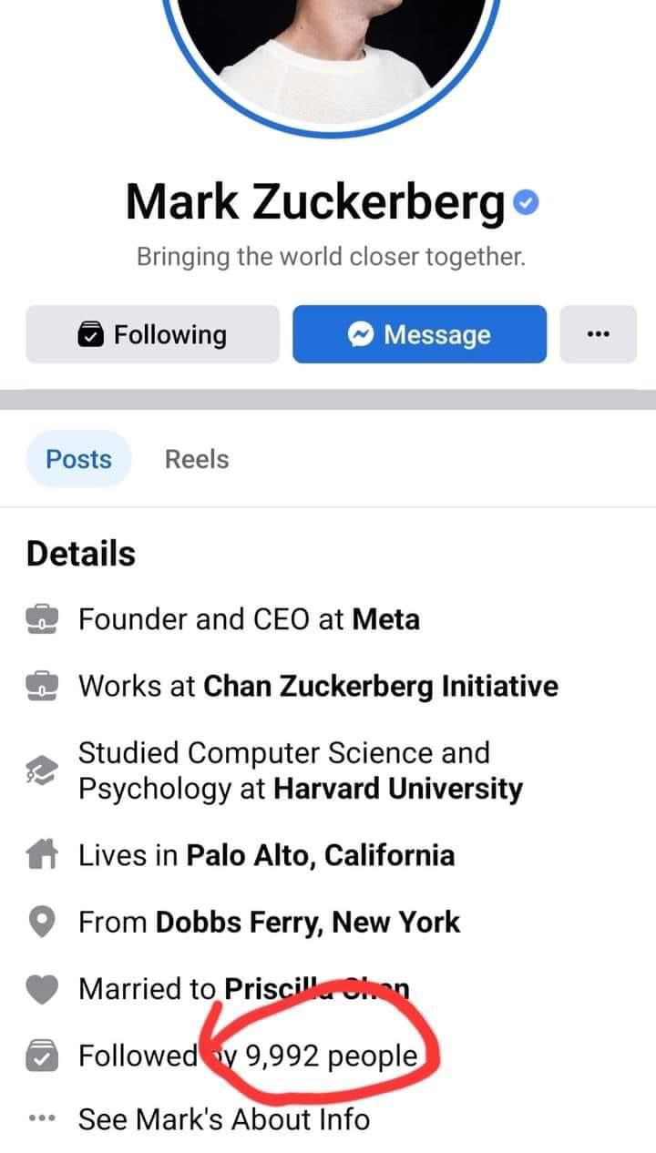Click the location pin icon beside From
Image resolution: width=656 pixels, height=1153 pixels.
click(42, 923)
